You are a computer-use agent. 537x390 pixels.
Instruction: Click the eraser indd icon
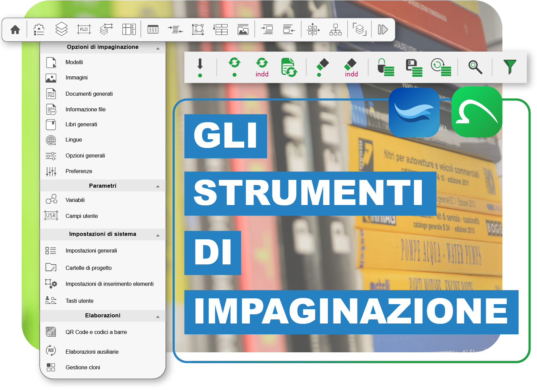[351, 68]
